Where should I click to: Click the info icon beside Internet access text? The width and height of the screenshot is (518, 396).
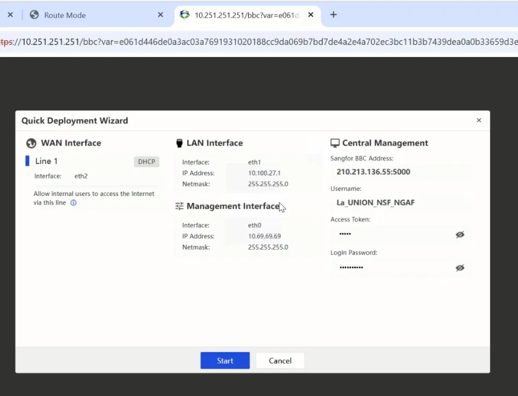74,202
